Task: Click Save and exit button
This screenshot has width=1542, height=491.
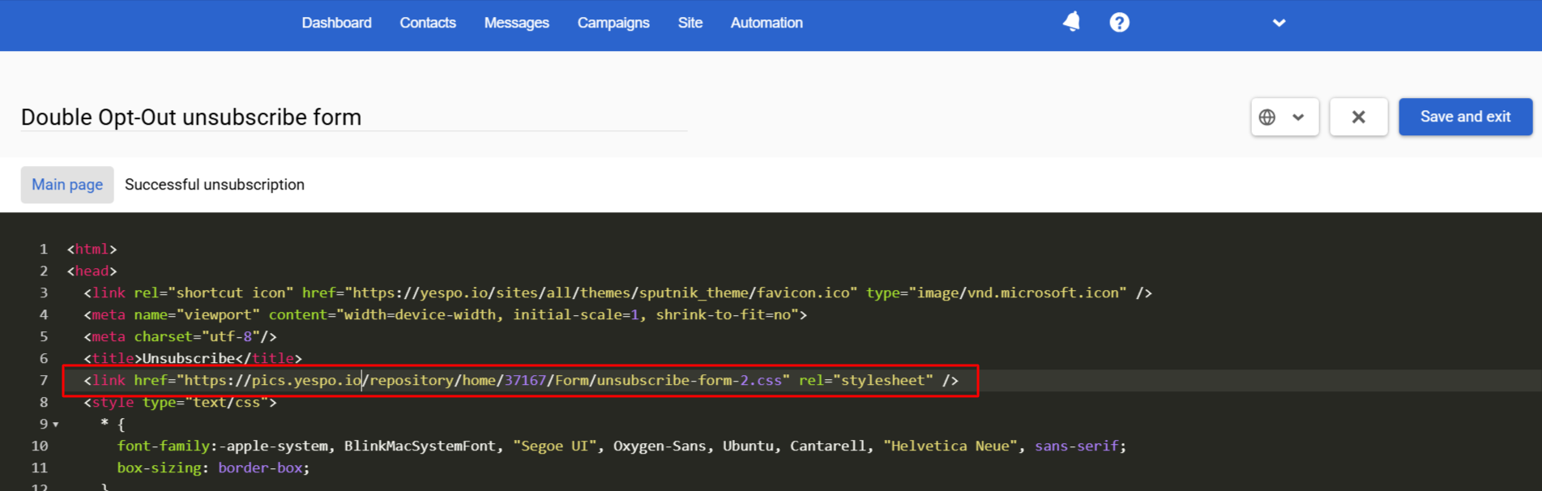Action: click(x=1465, y=117)
